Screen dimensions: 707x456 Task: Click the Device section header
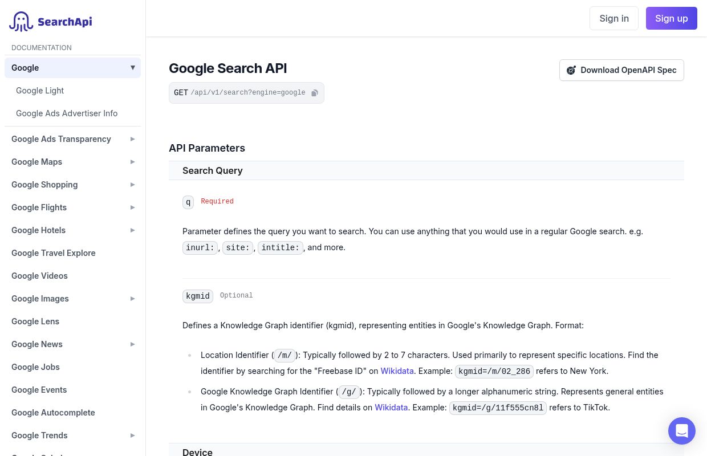point(426,450)
